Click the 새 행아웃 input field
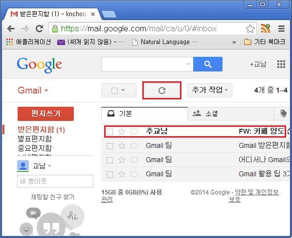This screenshot has height=238, width=292. [x=55, y=181]
